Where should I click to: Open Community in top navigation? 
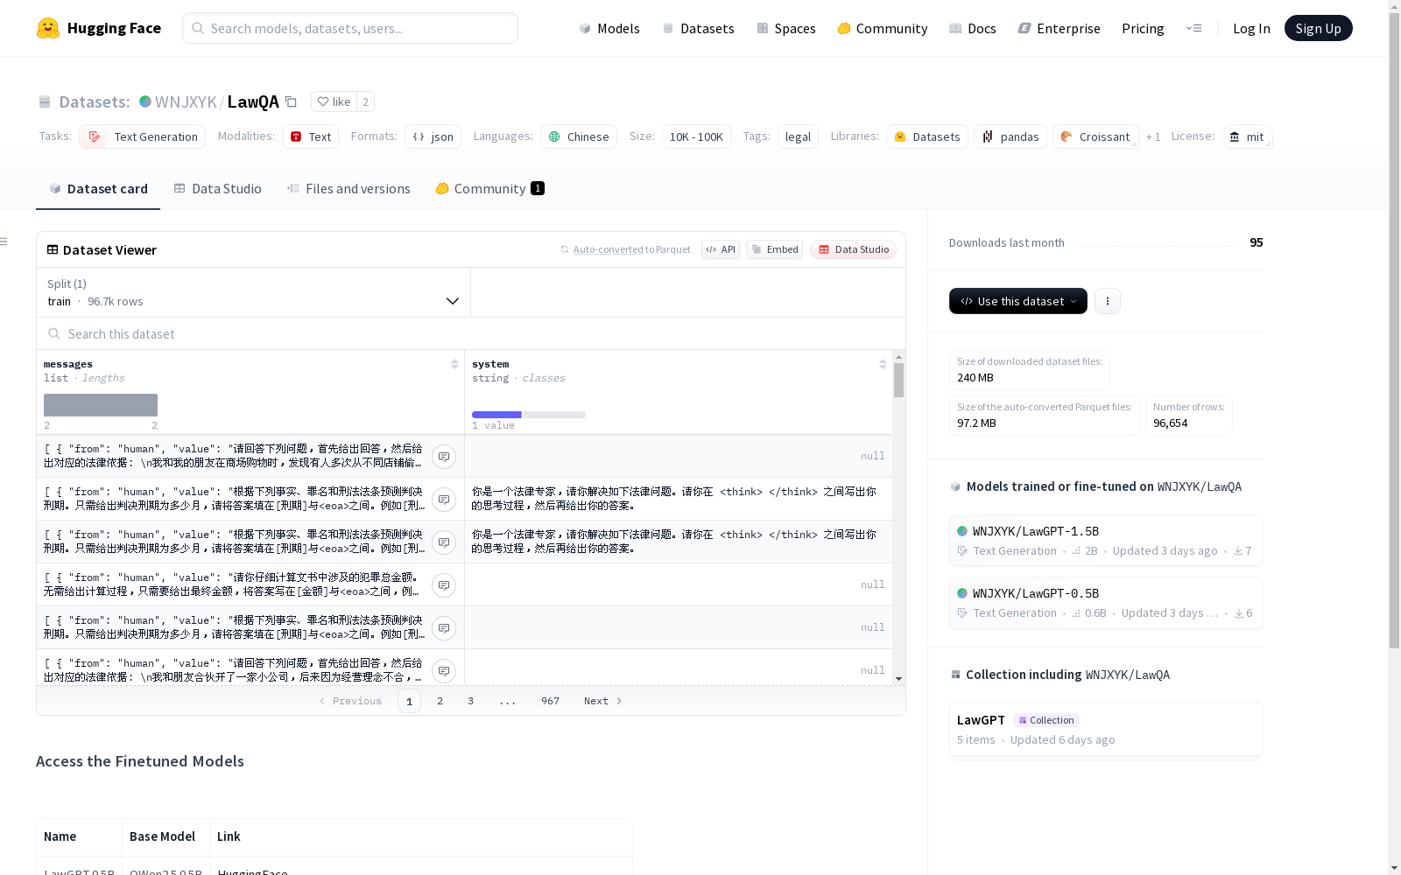(x=882, y=28)
